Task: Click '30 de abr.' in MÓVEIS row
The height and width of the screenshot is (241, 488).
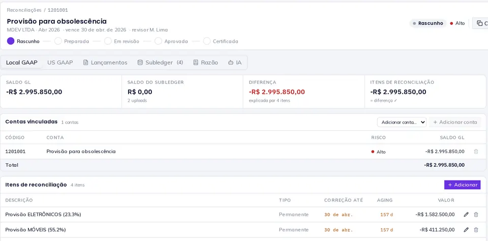Action: click(x=339, y=230)
